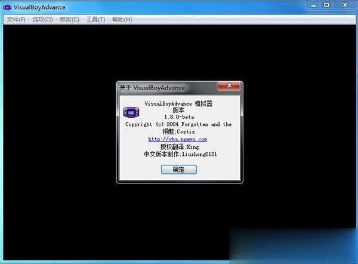
Task: Open the 修改(C) menu
Action: point(69,20)
